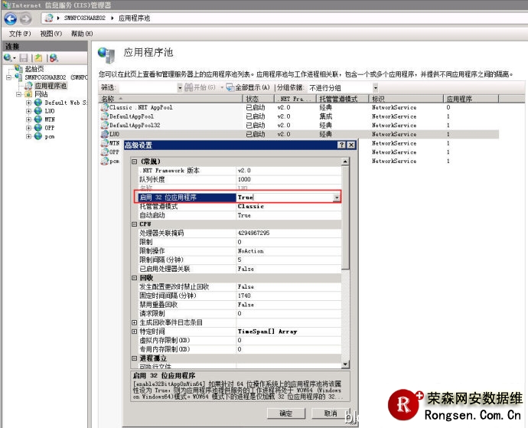Expand the 特定时间 property group

[135, 332]
